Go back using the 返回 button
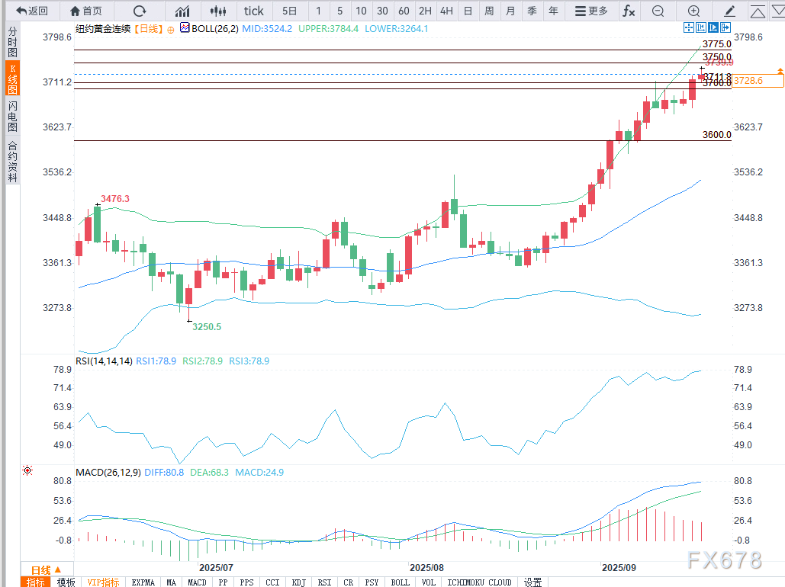The image size is (785, 587). tap(32, 11)
